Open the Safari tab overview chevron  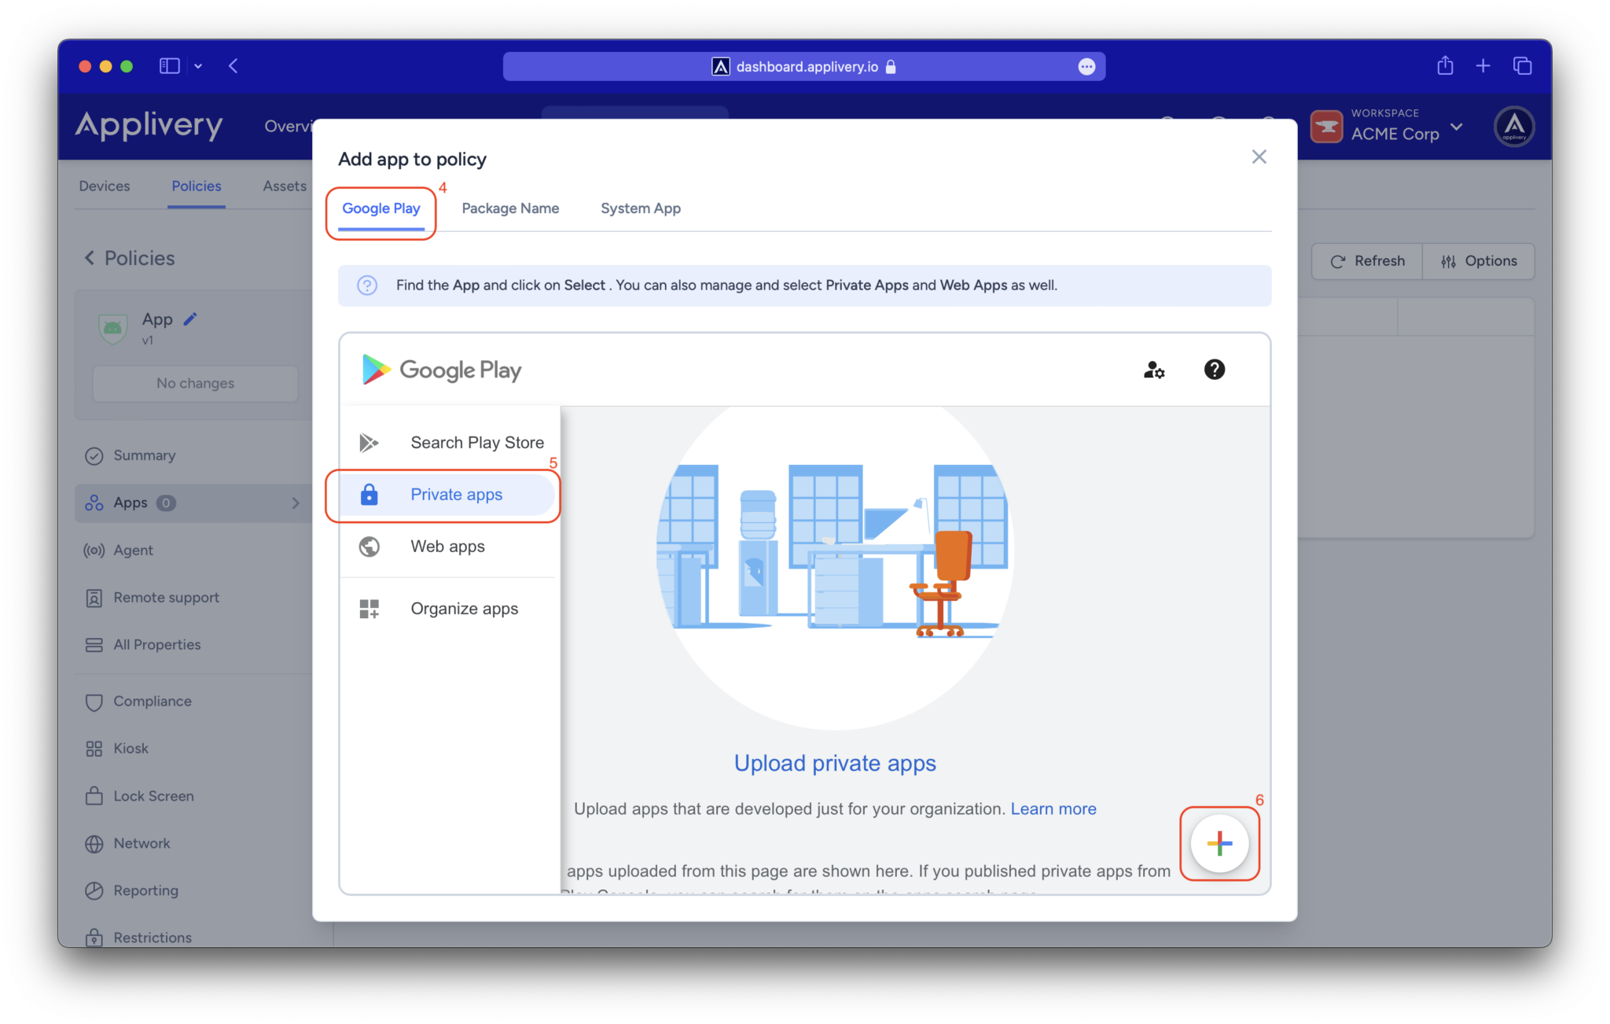coord(198,66)
